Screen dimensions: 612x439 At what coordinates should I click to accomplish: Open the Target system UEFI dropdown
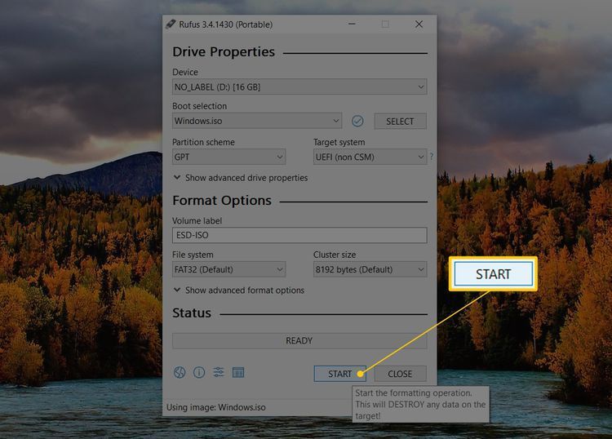click(x=370, y=157)
